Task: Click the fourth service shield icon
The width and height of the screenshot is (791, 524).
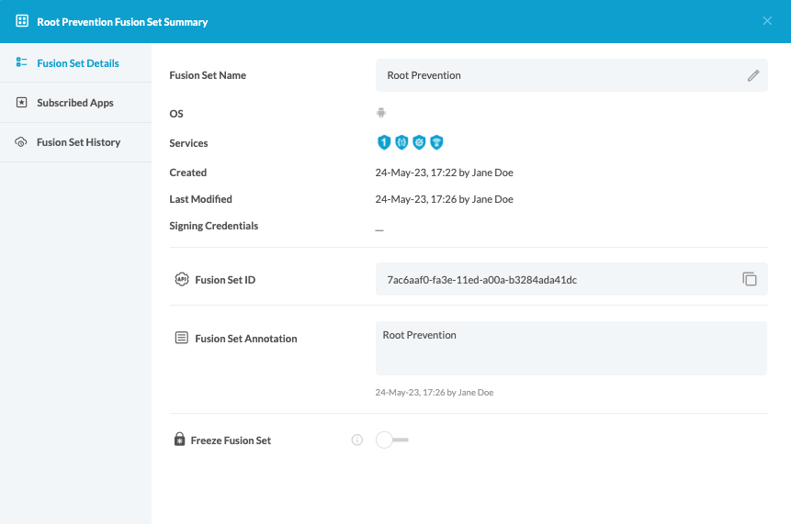Action: (x=437, y=142)
